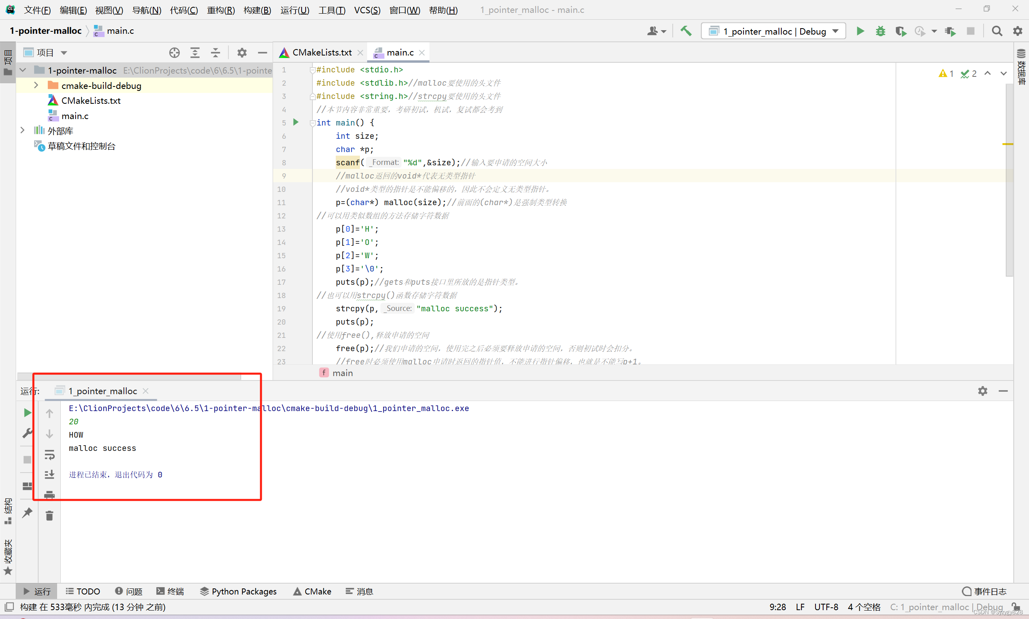Click line 8 scanf input field area
Screen dimensions: 1029x619
(397, 162)
